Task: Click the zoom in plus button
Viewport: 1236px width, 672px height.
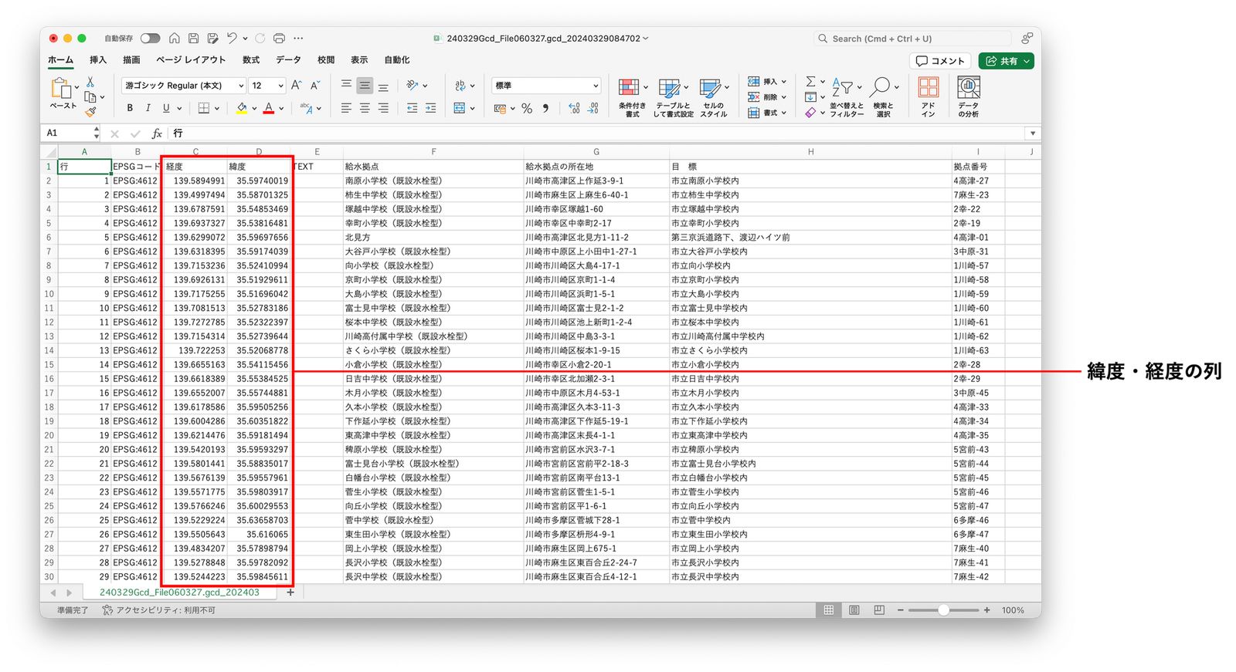Action: (986, 610)
